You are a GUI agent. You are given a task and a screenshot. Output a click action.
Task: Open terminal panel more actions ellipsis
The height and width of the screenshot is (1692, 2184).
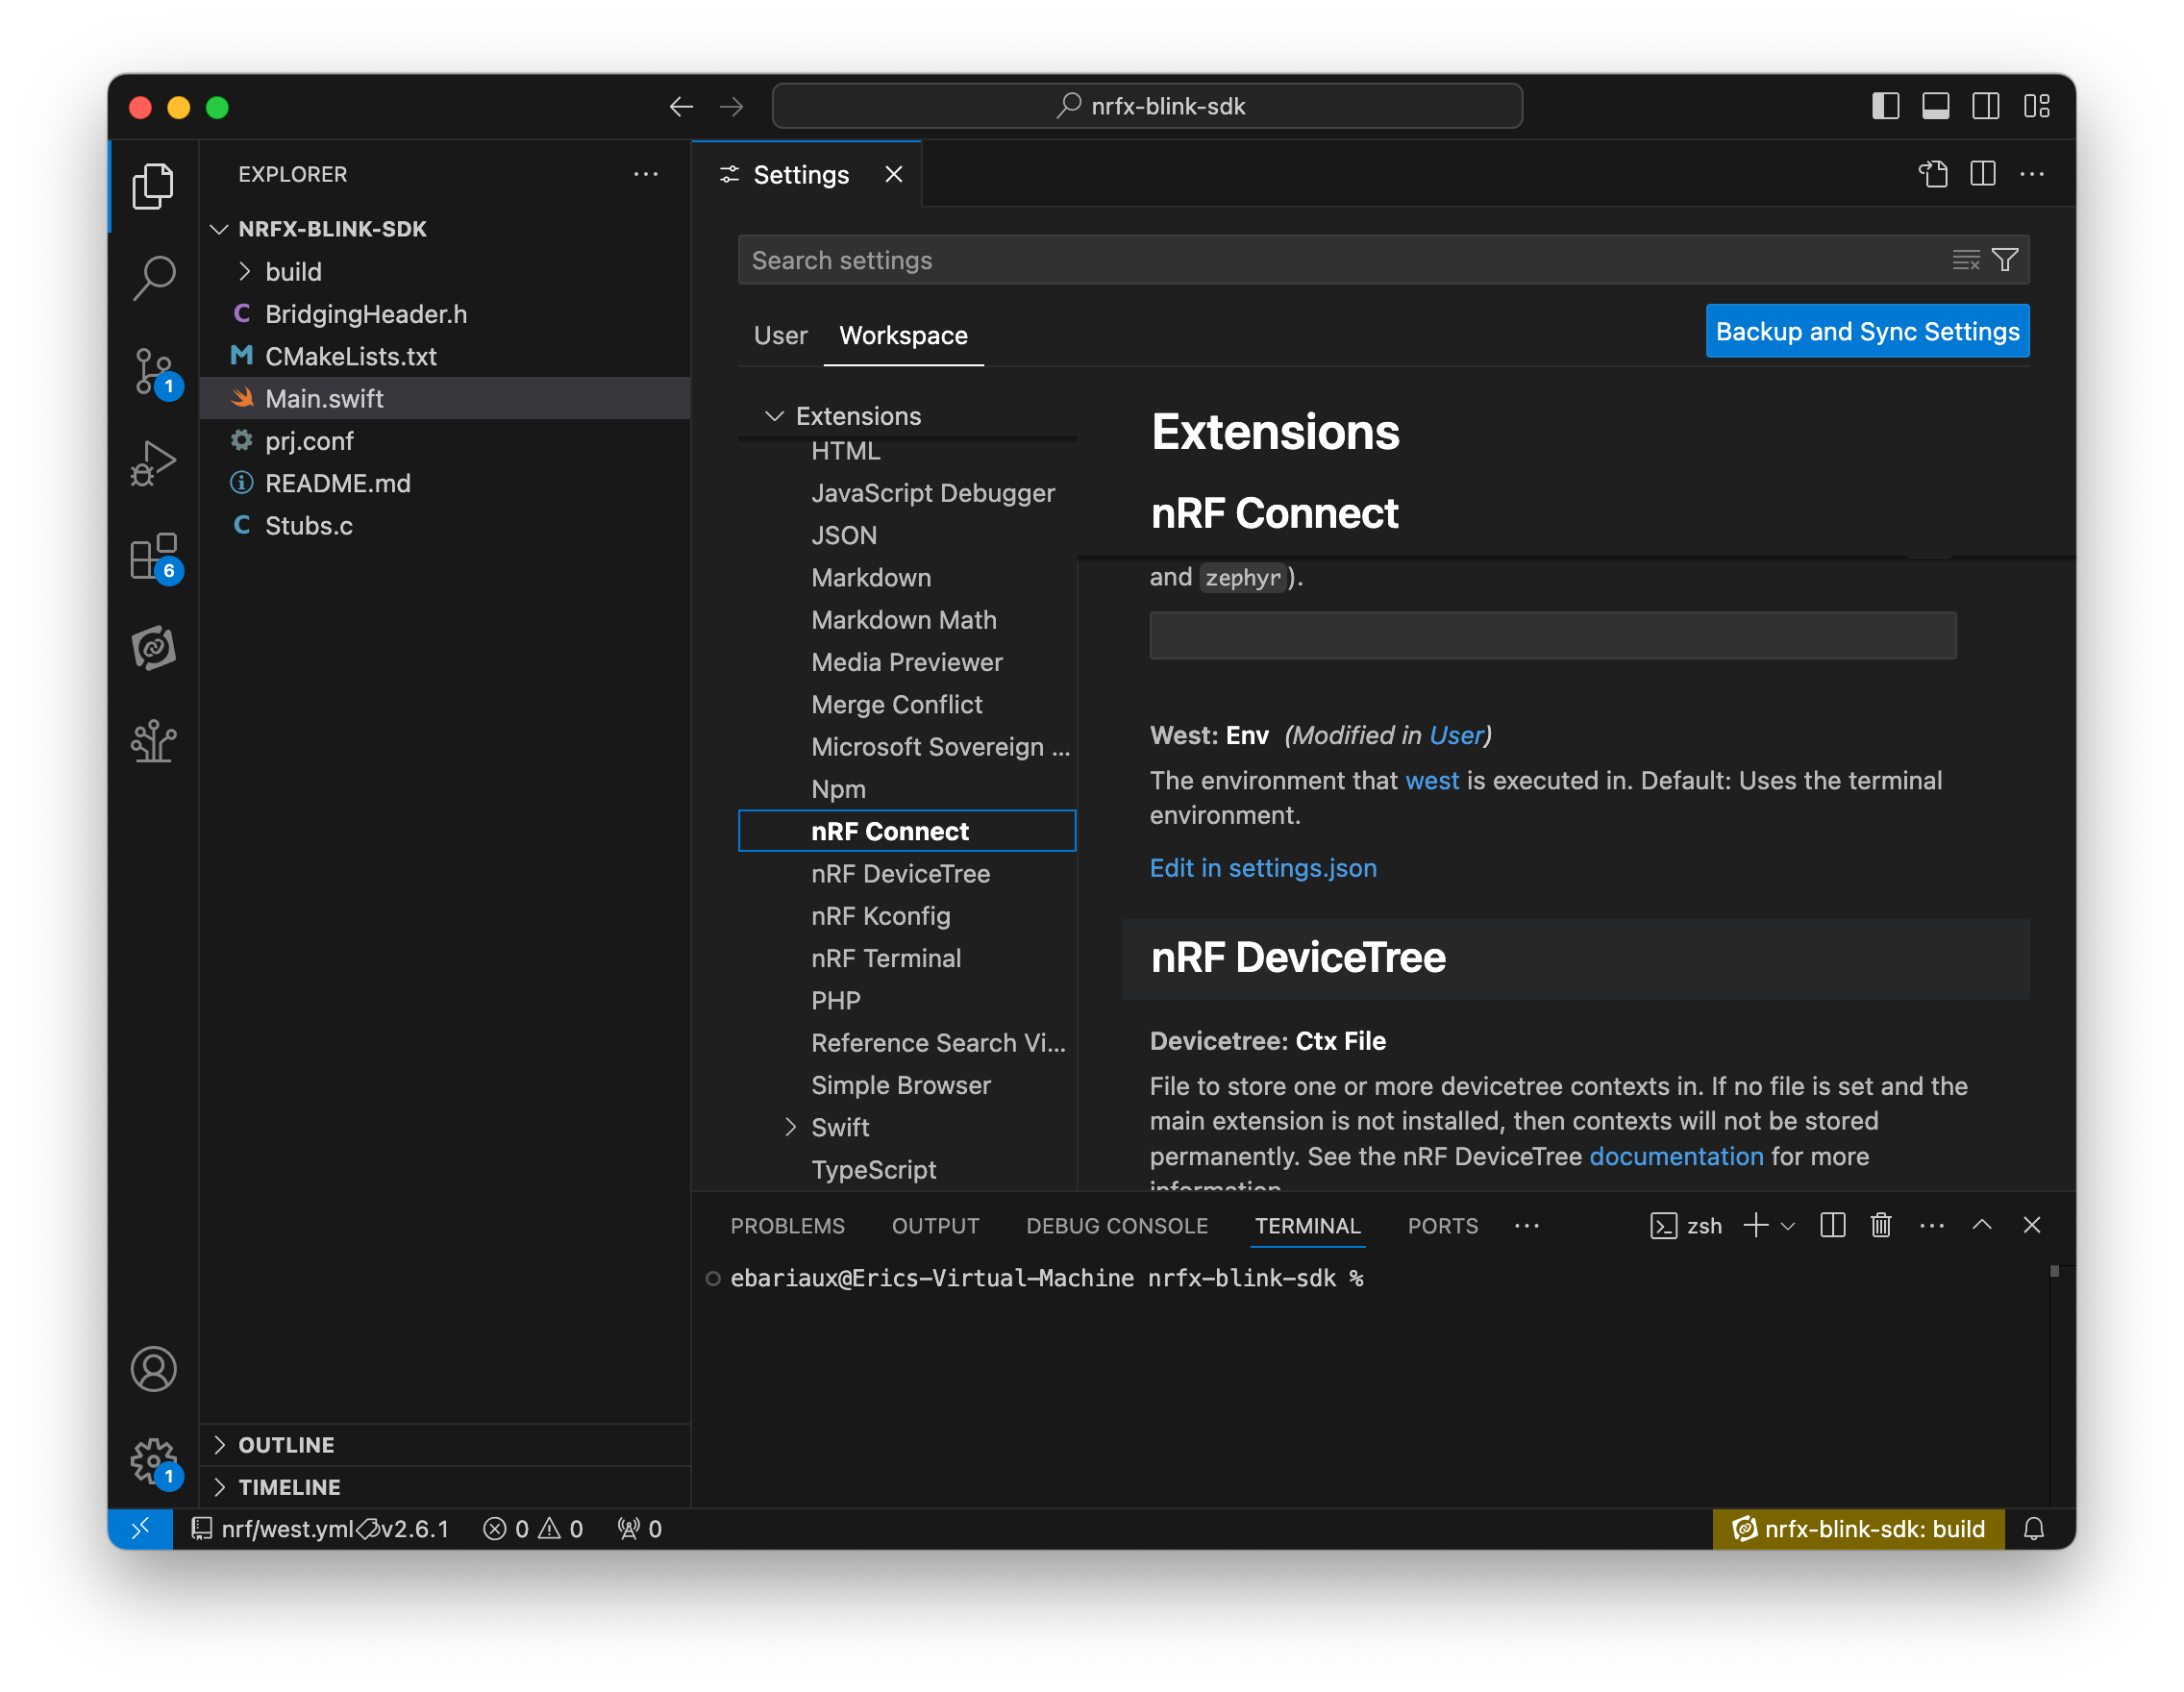(1931, 1225)
